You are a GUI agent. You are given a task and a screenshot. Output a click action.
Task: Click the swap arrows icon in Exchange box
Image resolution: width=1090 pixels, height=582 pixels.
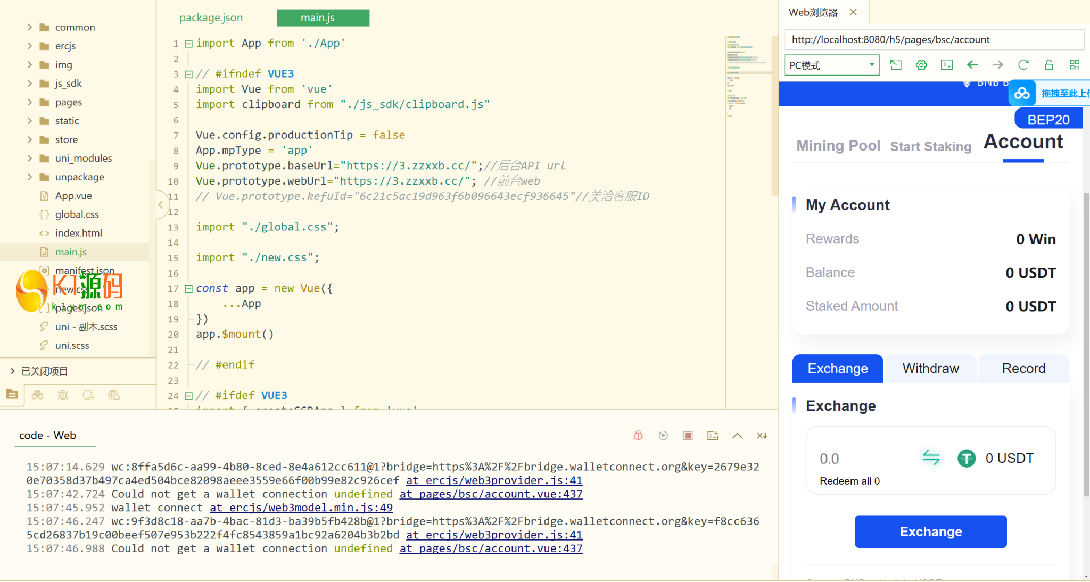pos(931,458)
